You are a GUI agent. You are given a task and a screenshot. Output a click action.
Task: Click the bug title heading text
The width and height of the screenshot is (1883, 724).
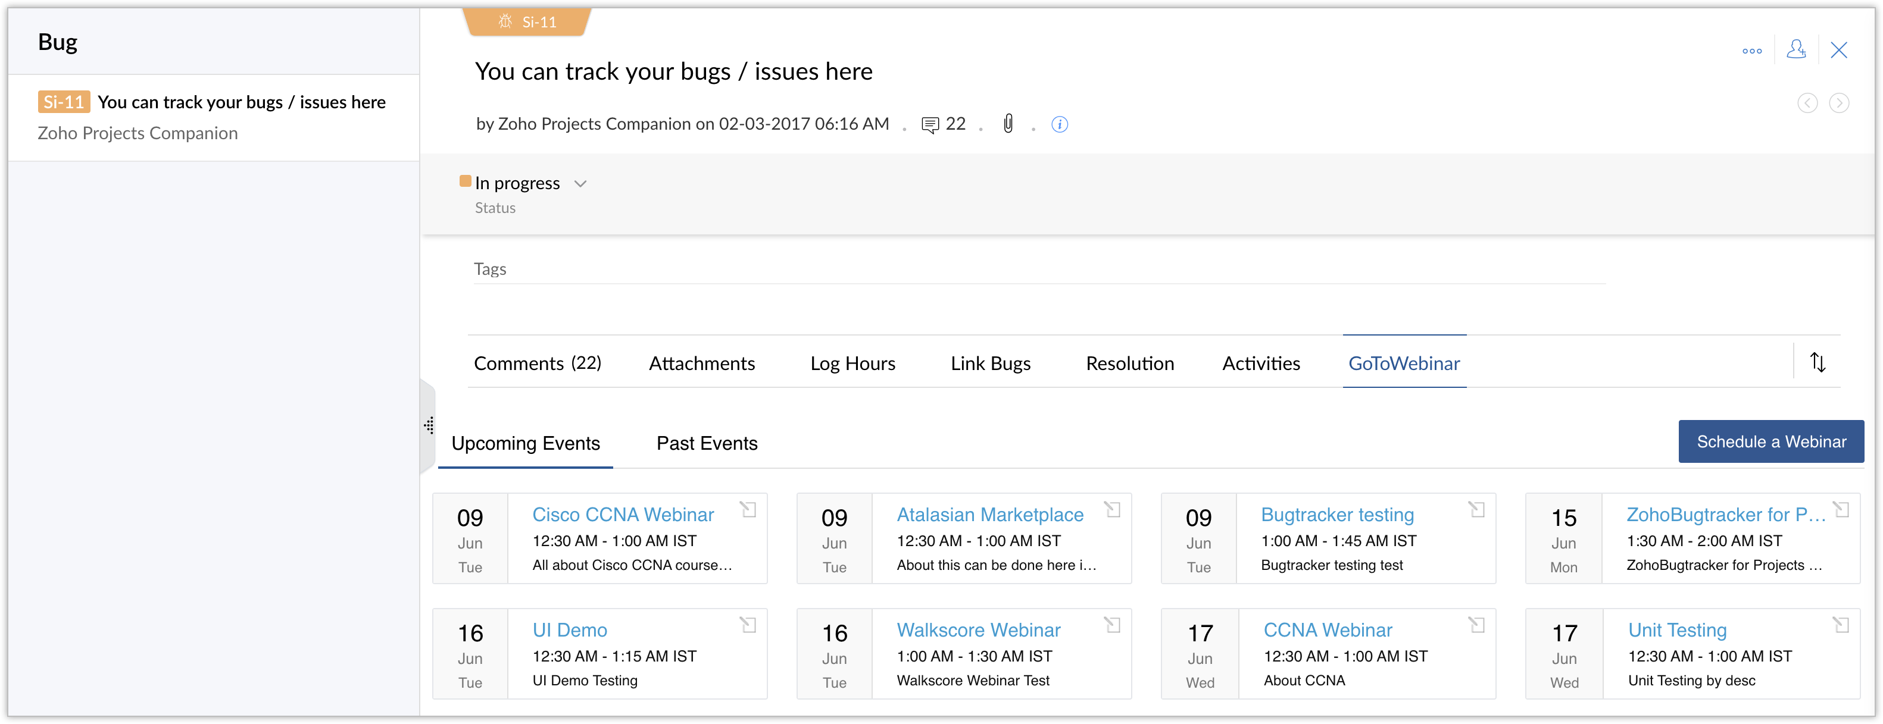point(673,71)
